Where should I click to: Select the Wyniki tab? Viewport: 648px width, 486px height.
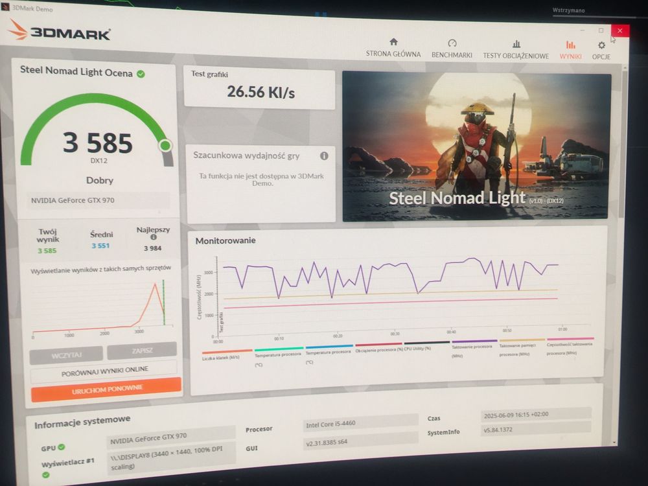click(570, 51)
